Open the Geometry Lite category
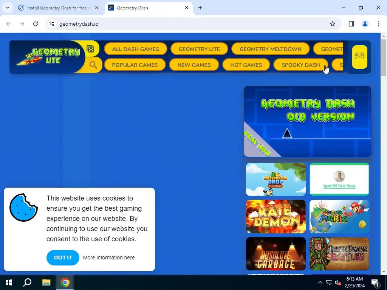This screenshot has height=290, width=387. pos(199,49)
